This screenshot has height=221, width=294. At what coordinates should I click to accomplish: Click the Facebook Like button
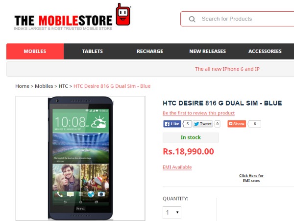[172, 124]
